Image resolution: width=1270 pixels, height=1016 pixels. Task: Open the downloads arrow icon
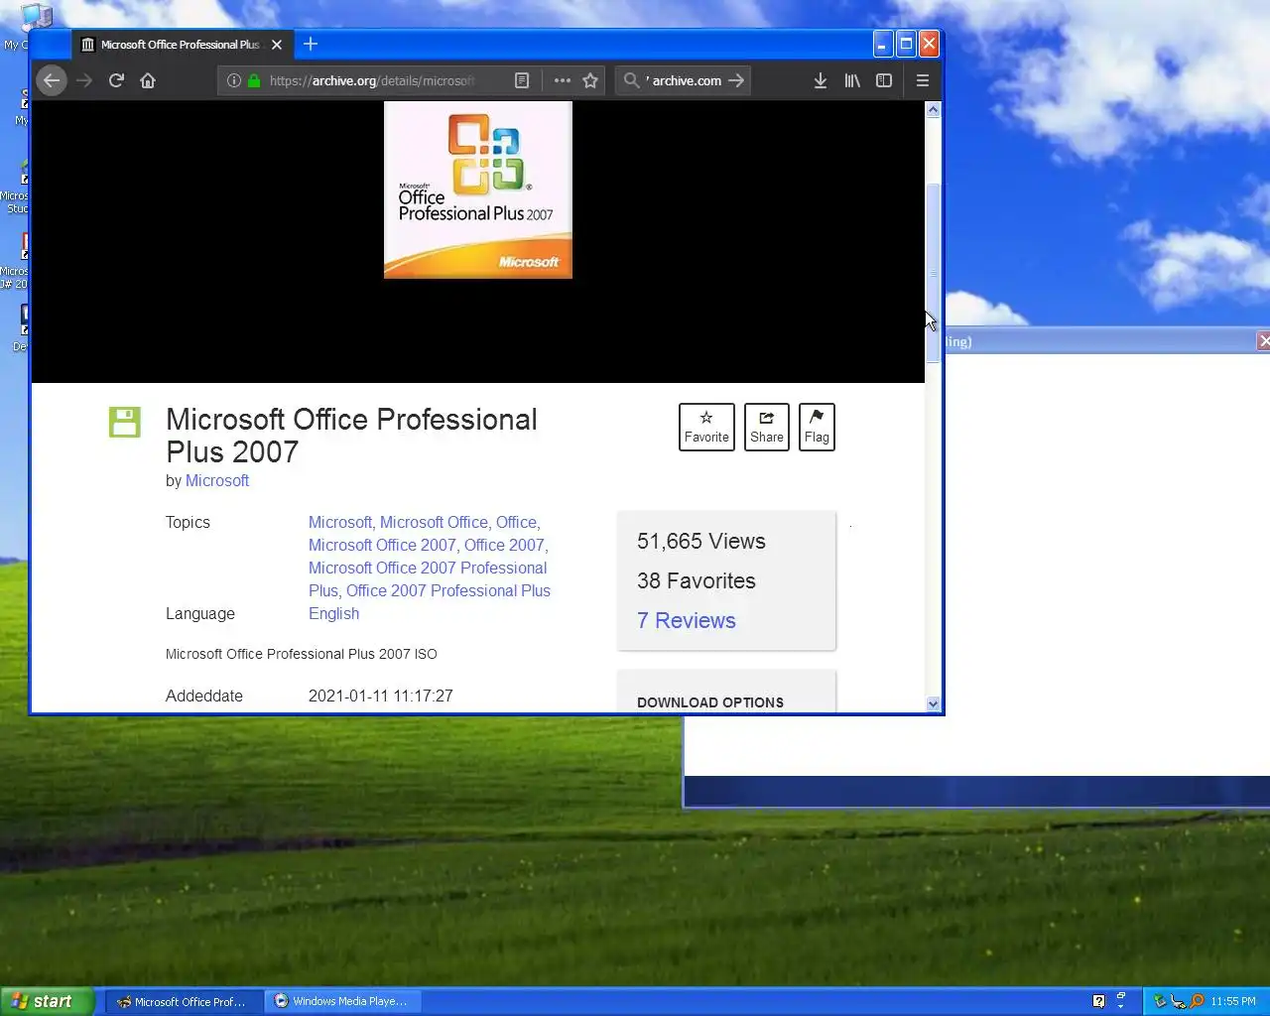coord(821,80)
